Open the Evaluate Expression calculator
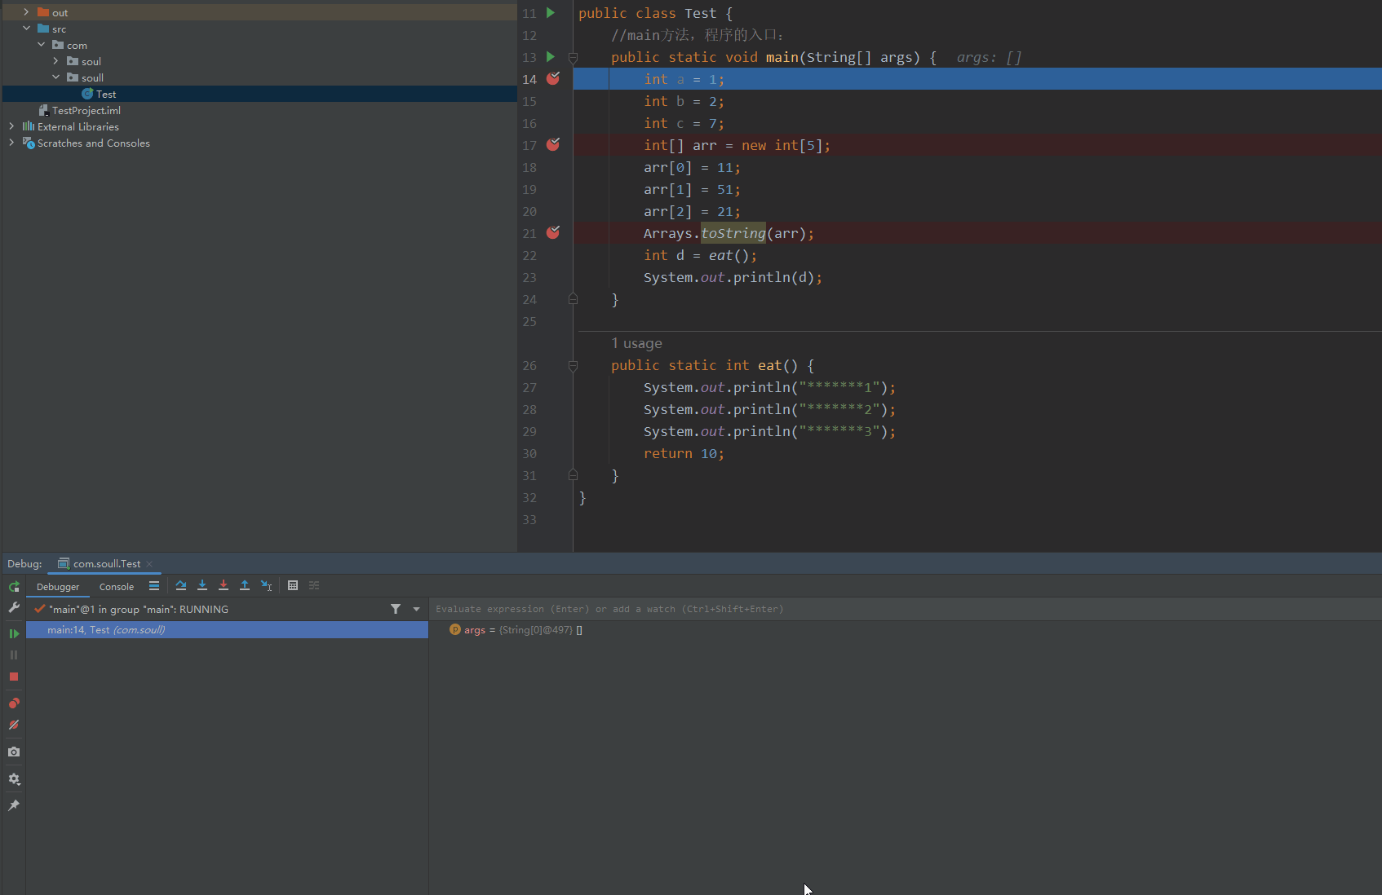 [293, 585]
